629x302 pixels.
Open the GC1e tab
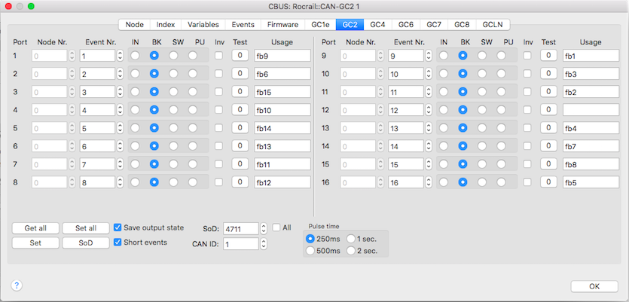pos(320,25)
